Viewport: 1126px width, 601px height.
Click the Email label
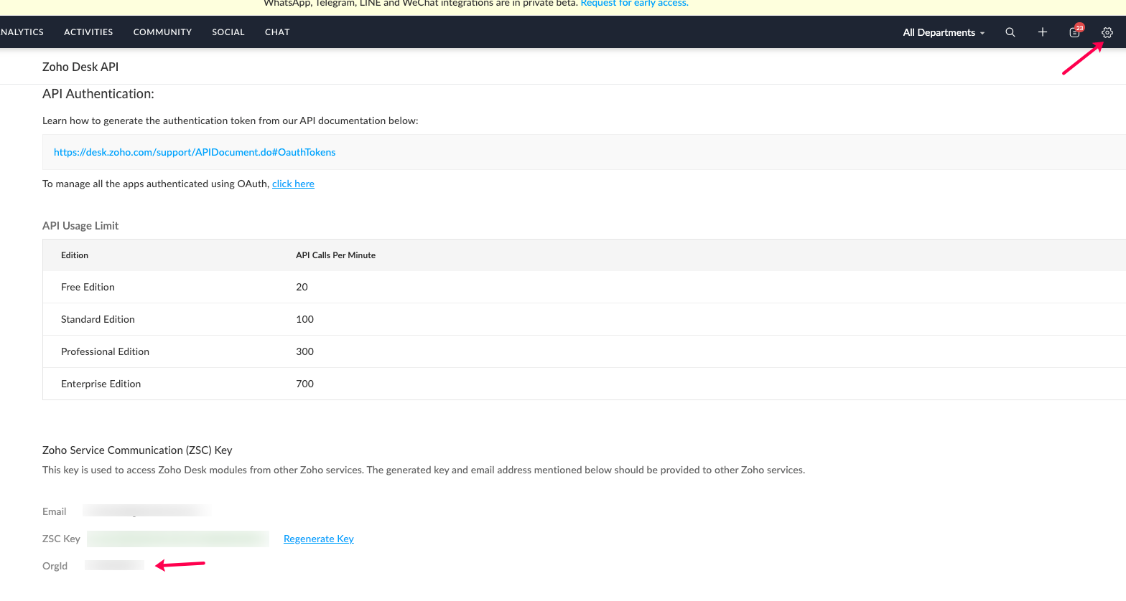click(x=54, y=511)
